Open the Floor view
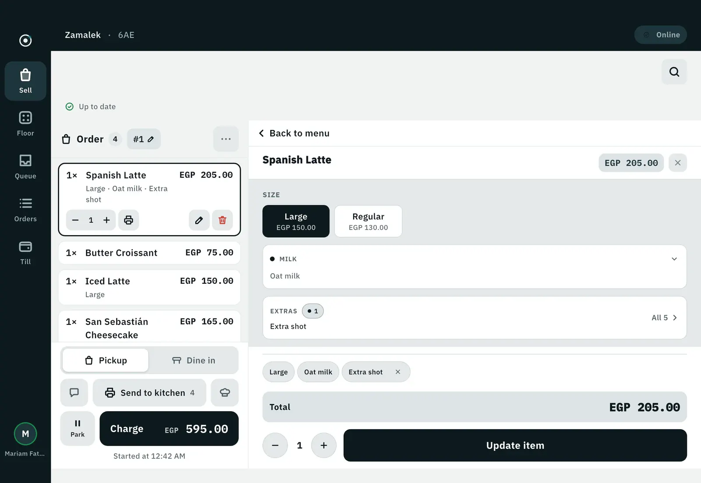This screenshot has width=701, height=483. [x=25, y=124]
